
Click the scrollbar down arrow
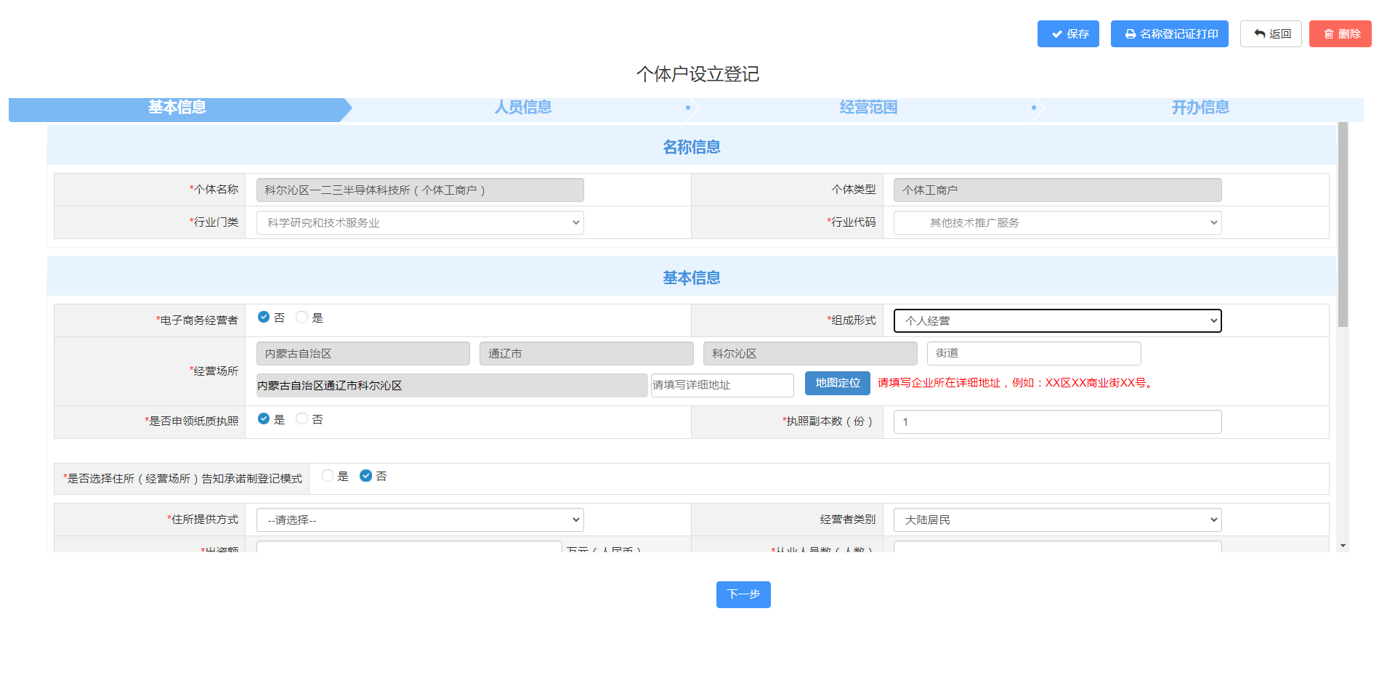(1343, 546)
